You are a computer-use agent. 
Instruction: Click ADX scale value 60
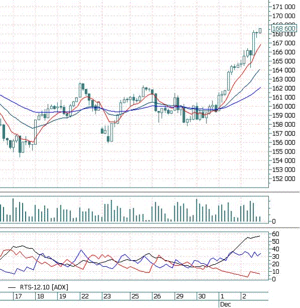point(275,234)
